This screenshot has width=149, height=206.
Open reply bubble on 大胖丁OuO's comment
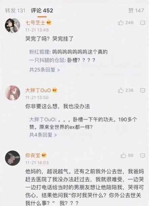coord(143,90)
